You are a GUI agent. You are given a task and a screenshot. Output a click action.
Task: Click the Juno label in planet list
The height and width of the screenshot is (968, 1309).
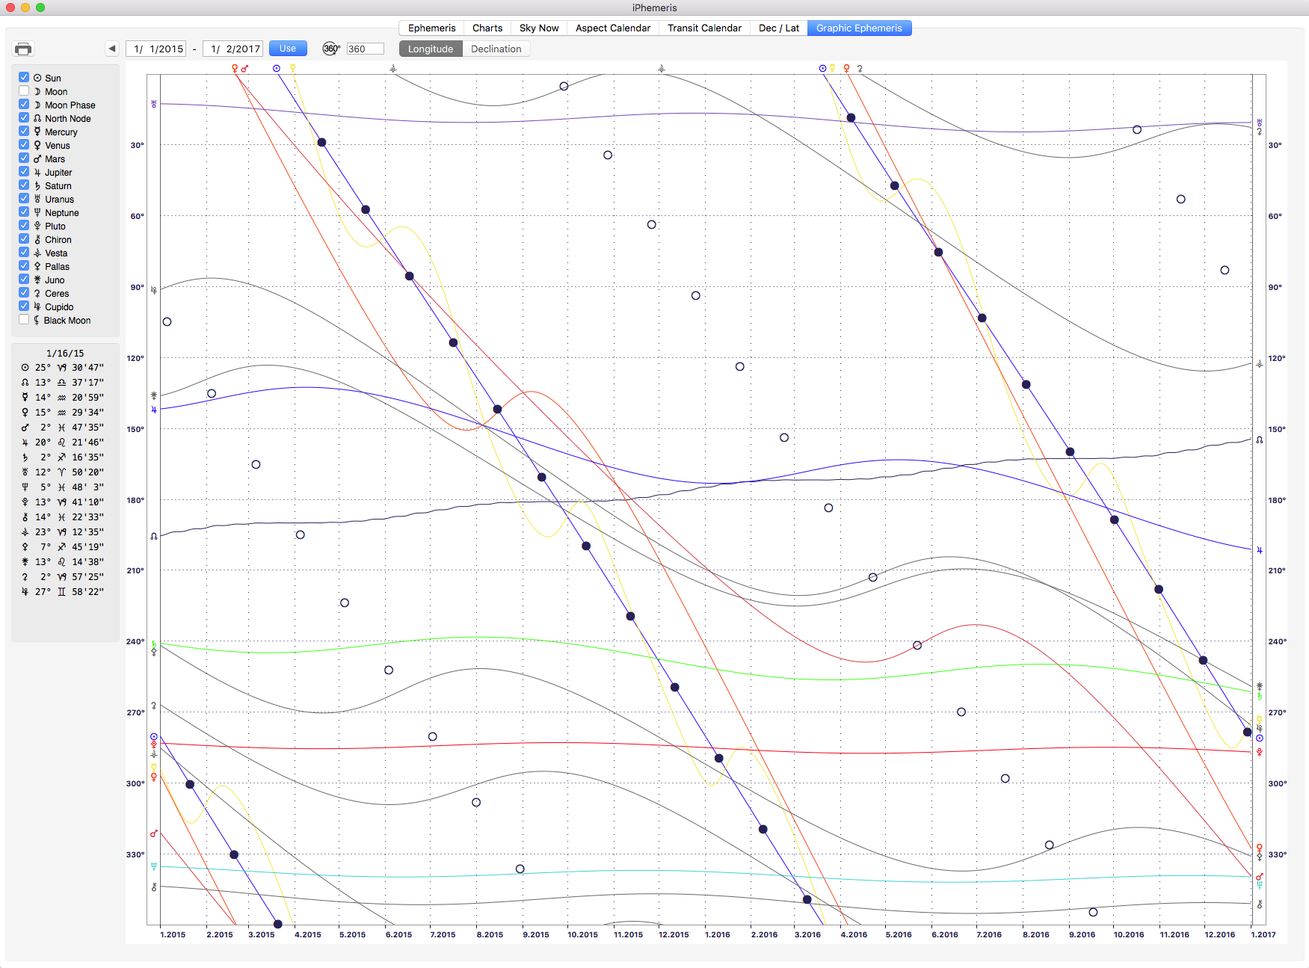coord(55,280)
